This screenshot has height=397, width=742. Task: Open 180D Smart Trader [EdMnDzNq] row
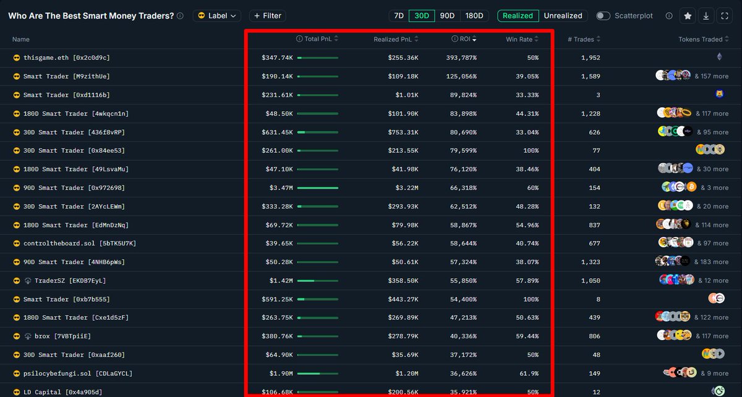[371, 224]
